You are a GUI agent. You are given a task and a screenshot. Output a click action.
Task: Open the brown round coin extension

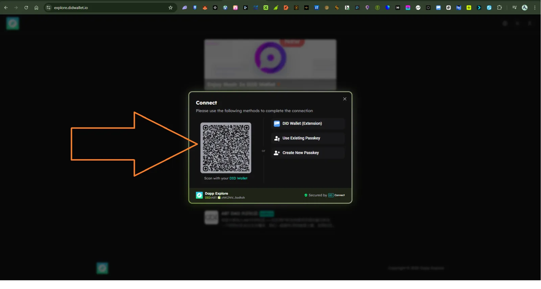point(327,8)
